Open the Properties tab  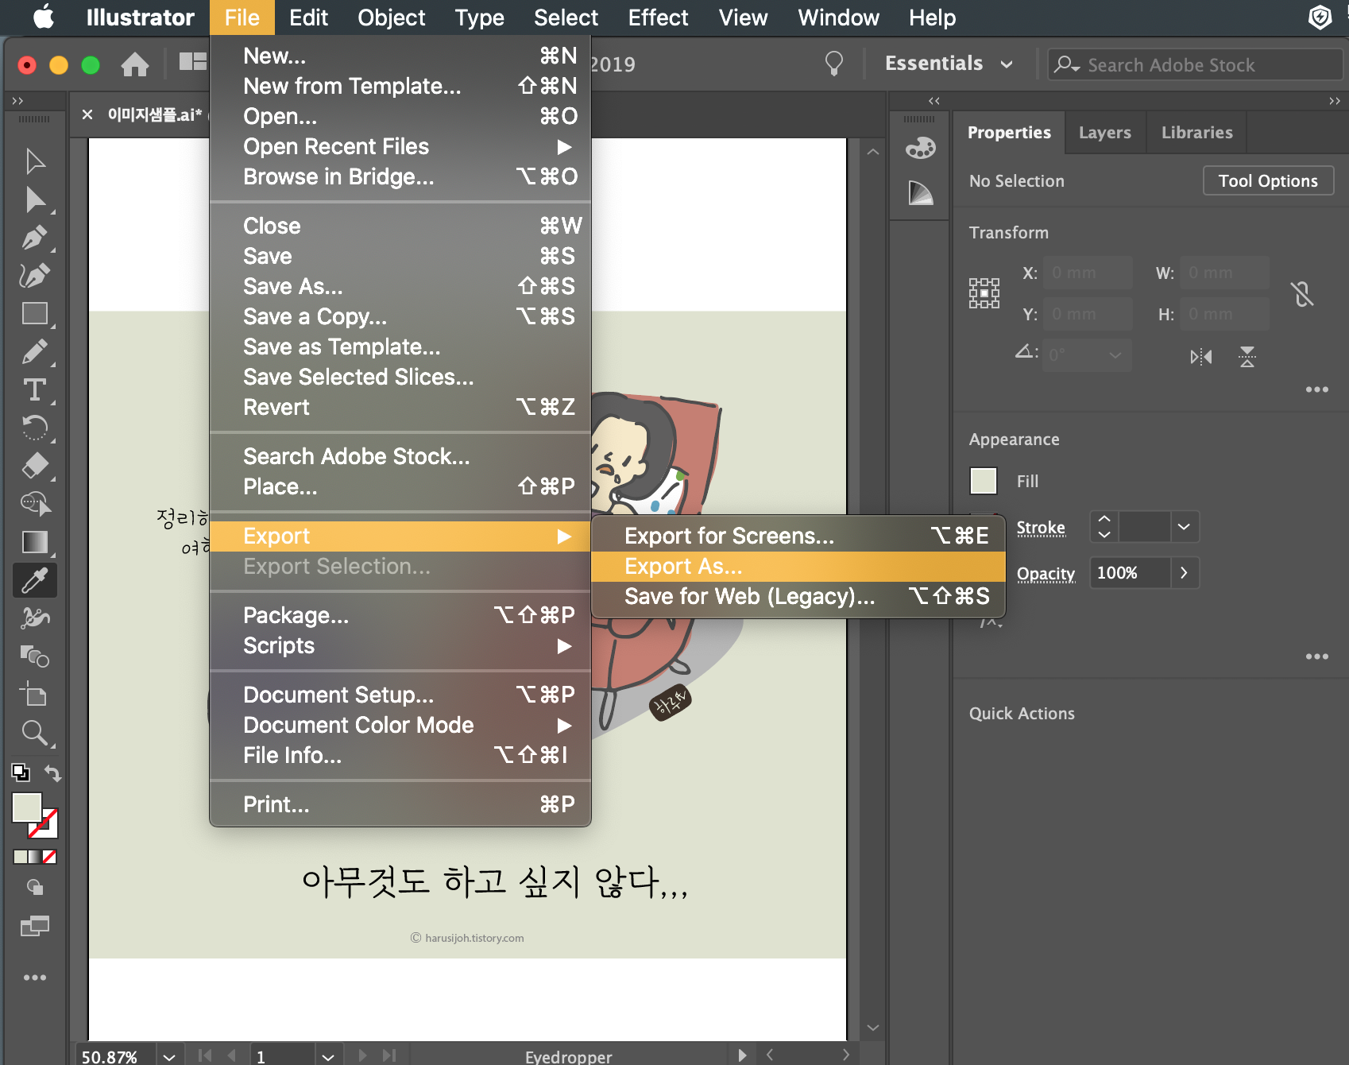(1009, 133)
